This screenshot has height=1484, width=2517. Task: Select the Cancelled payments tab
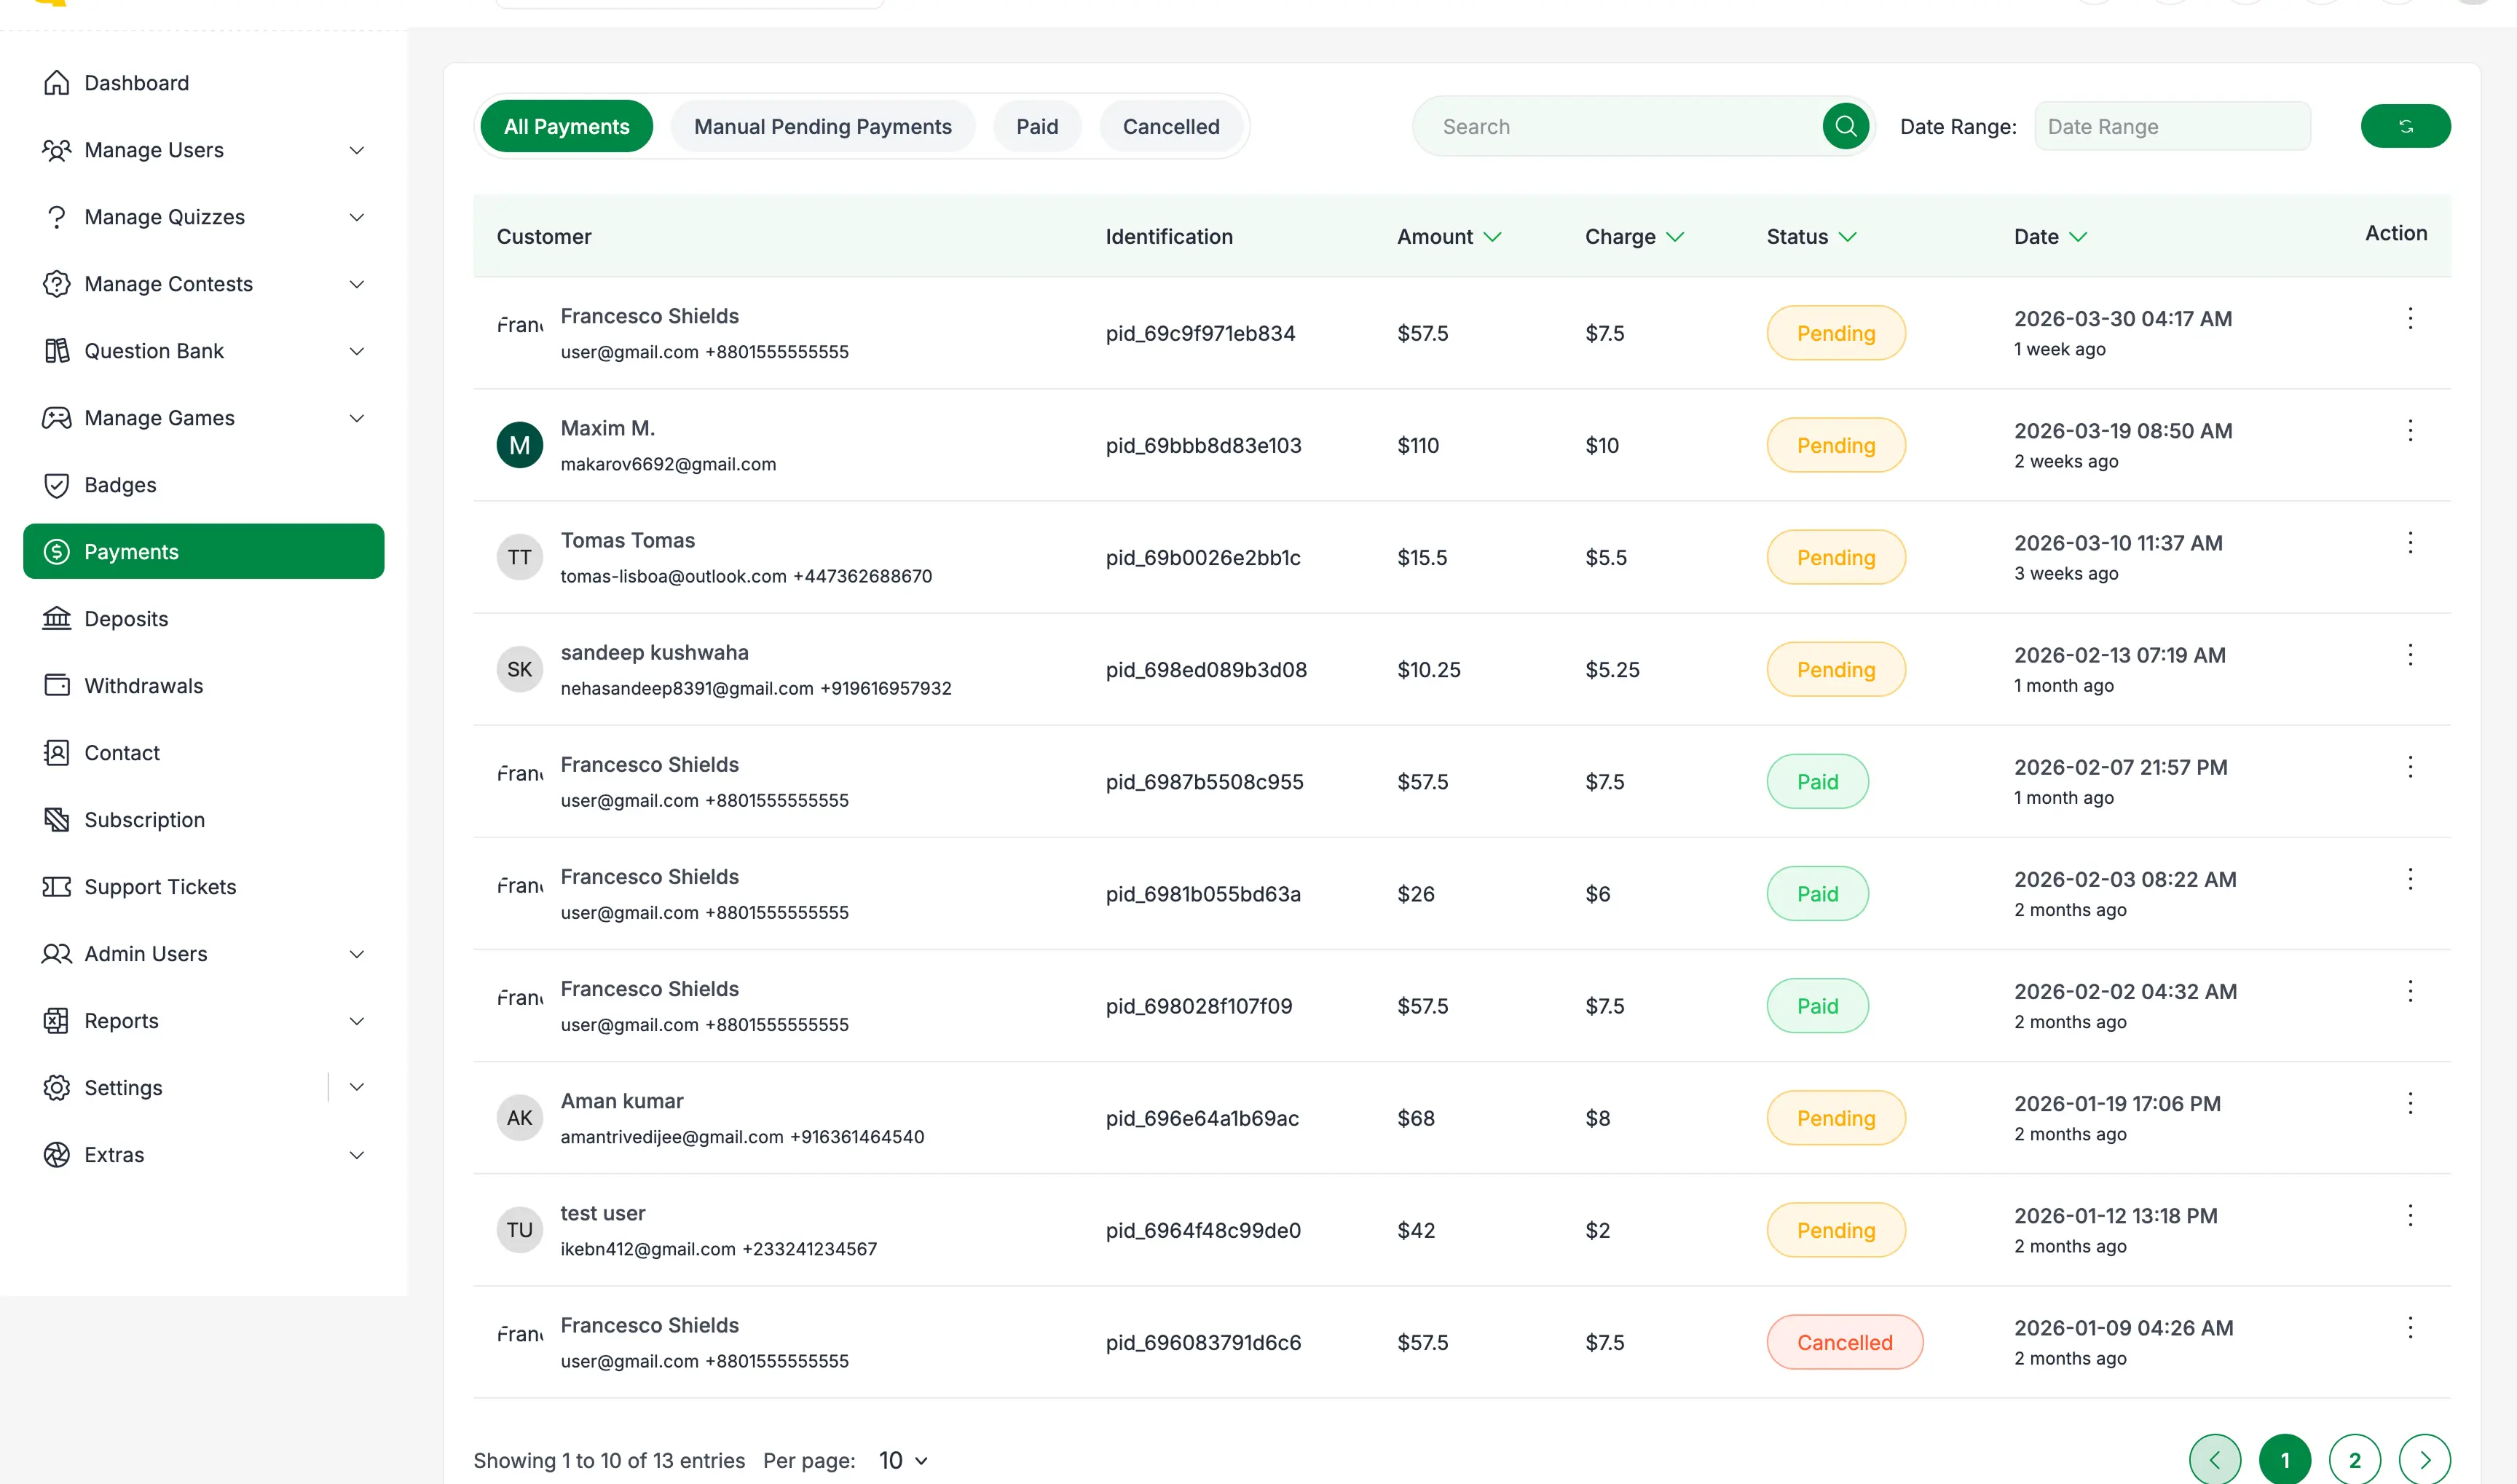[x=1170, y=127]
